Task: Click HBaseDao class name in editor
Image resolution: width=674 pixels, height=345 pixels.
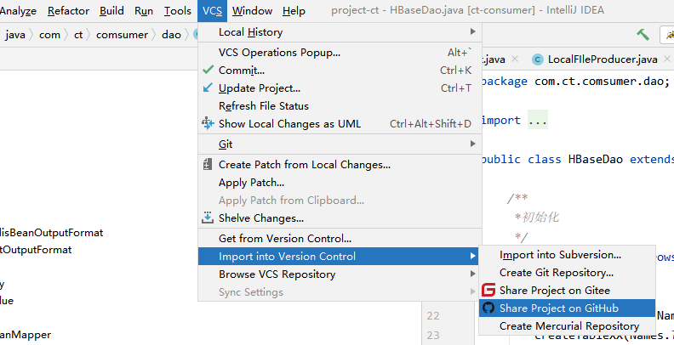Action: tap(596, 159)
